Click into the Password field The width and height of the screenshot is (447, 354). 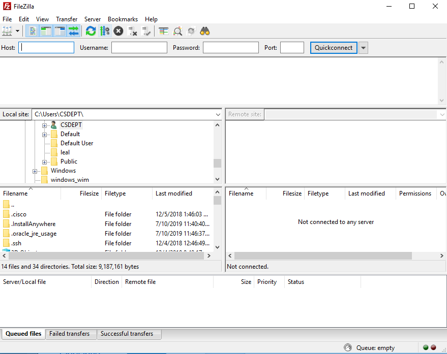[231, 48]
